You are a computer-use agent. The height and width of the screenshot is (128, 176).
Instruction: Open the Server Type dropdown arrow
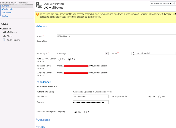tap(106, 53)
